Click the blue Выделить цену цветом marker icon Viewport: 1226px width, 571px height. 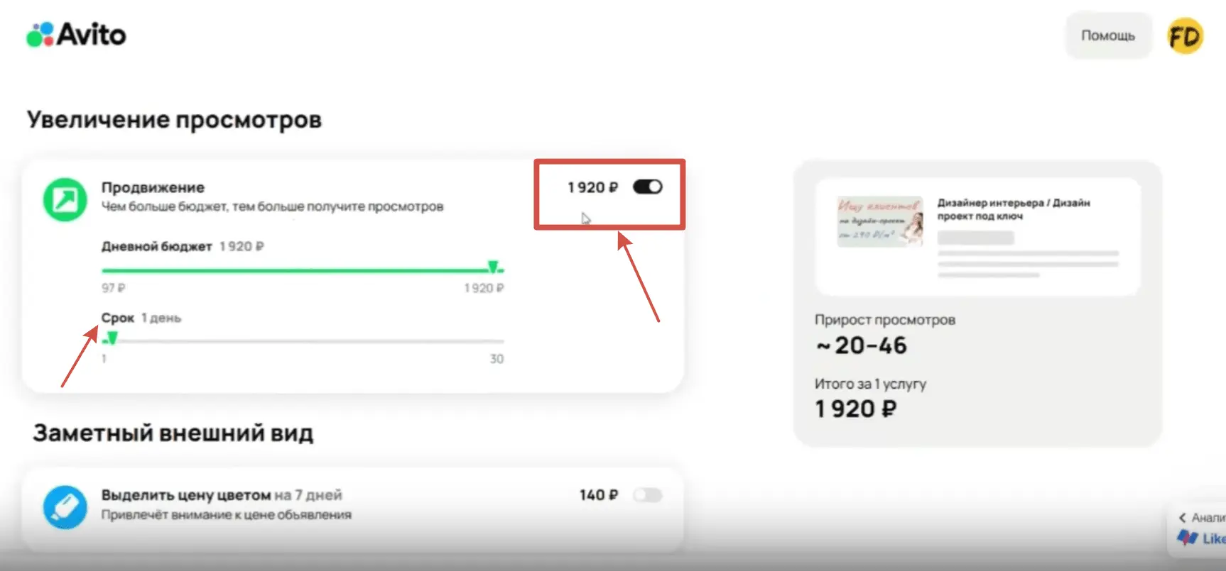(x=65, y=506)
